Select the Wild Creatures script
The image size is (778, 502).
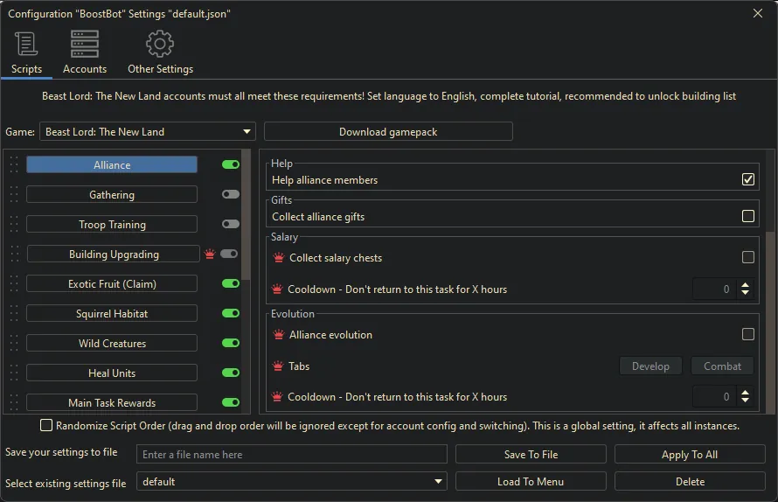pos(112,344)
